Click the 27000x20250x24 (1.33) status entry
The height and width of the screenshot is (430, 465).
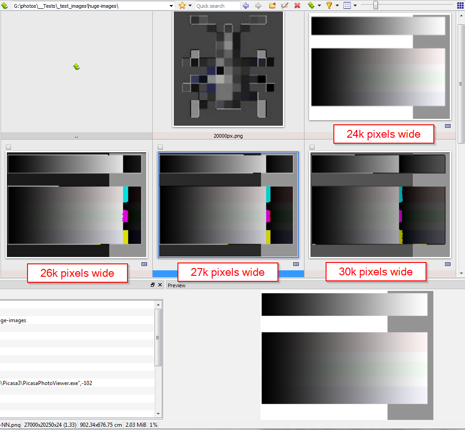tap(50, 425)
